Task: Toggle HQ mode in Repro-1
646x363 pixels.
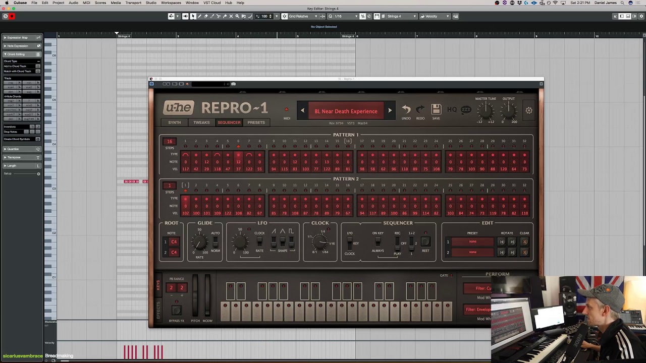Action: [452, 109]
